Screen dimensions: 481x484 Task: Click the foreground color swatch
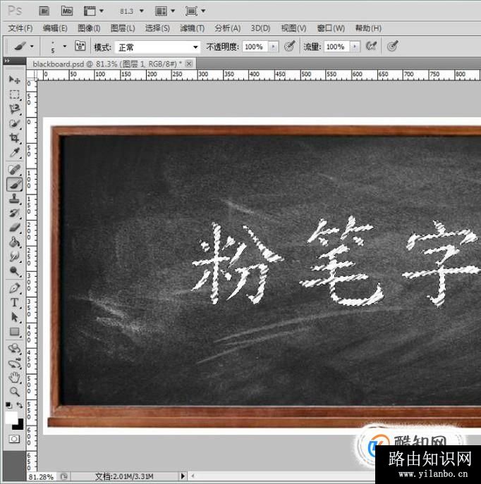(x=11, y=417)
